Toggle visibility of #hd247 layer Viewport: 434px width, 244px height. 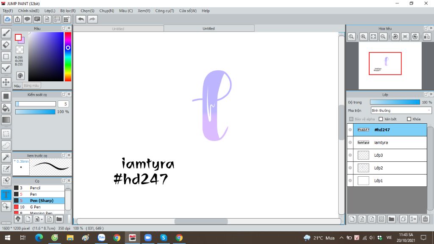point(350,130)
